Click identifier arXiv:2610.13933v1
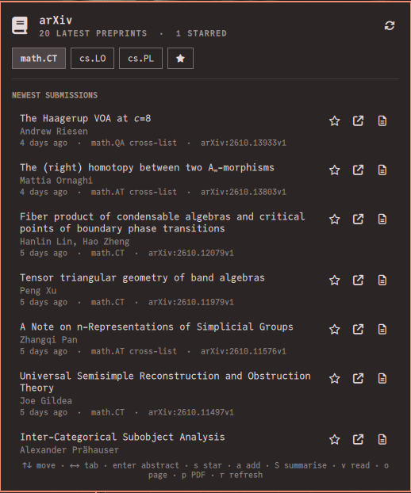The width and height of the screenshot is (411, 493). pyautogui.click(x=244, y=143)
